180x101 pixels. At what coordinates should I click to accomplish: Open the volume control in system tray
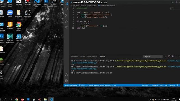tap(161, 100)
